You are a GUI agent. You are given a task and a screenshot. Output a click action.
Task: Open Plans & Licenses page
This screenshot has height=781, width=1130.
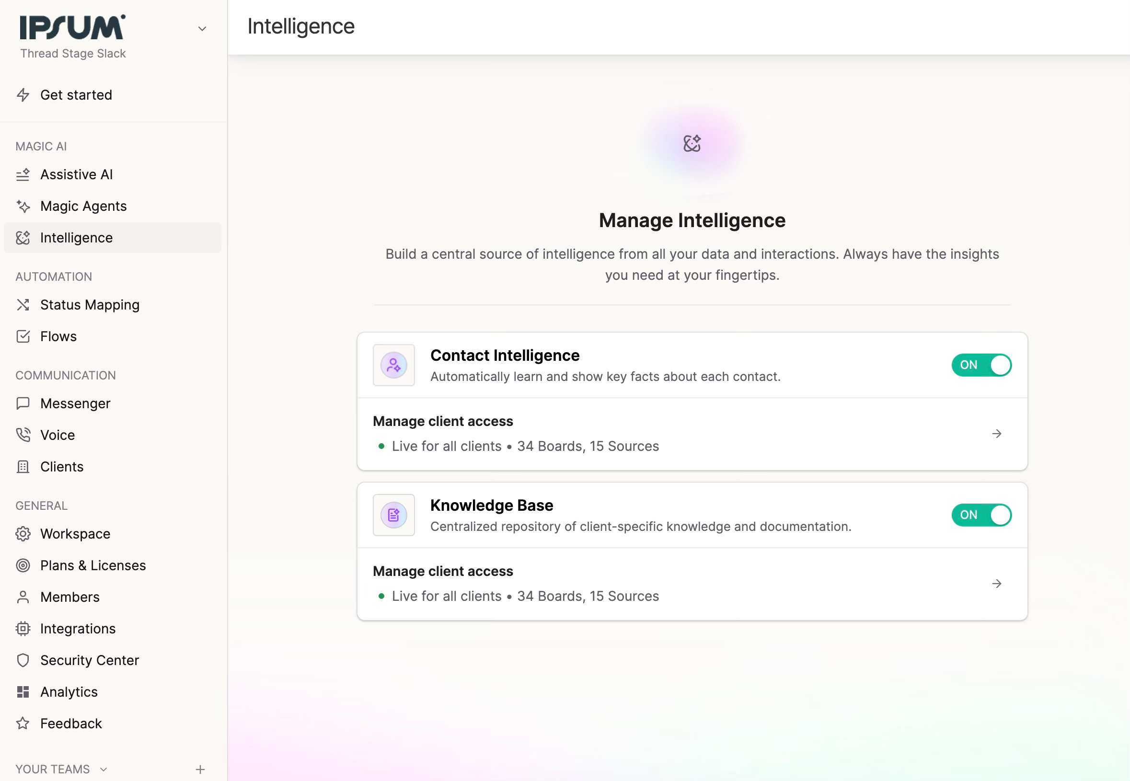tap(93, 566)
